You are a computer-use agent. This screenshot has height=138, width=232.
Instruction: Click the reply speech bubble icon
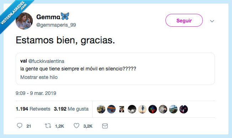pos(20,126)
